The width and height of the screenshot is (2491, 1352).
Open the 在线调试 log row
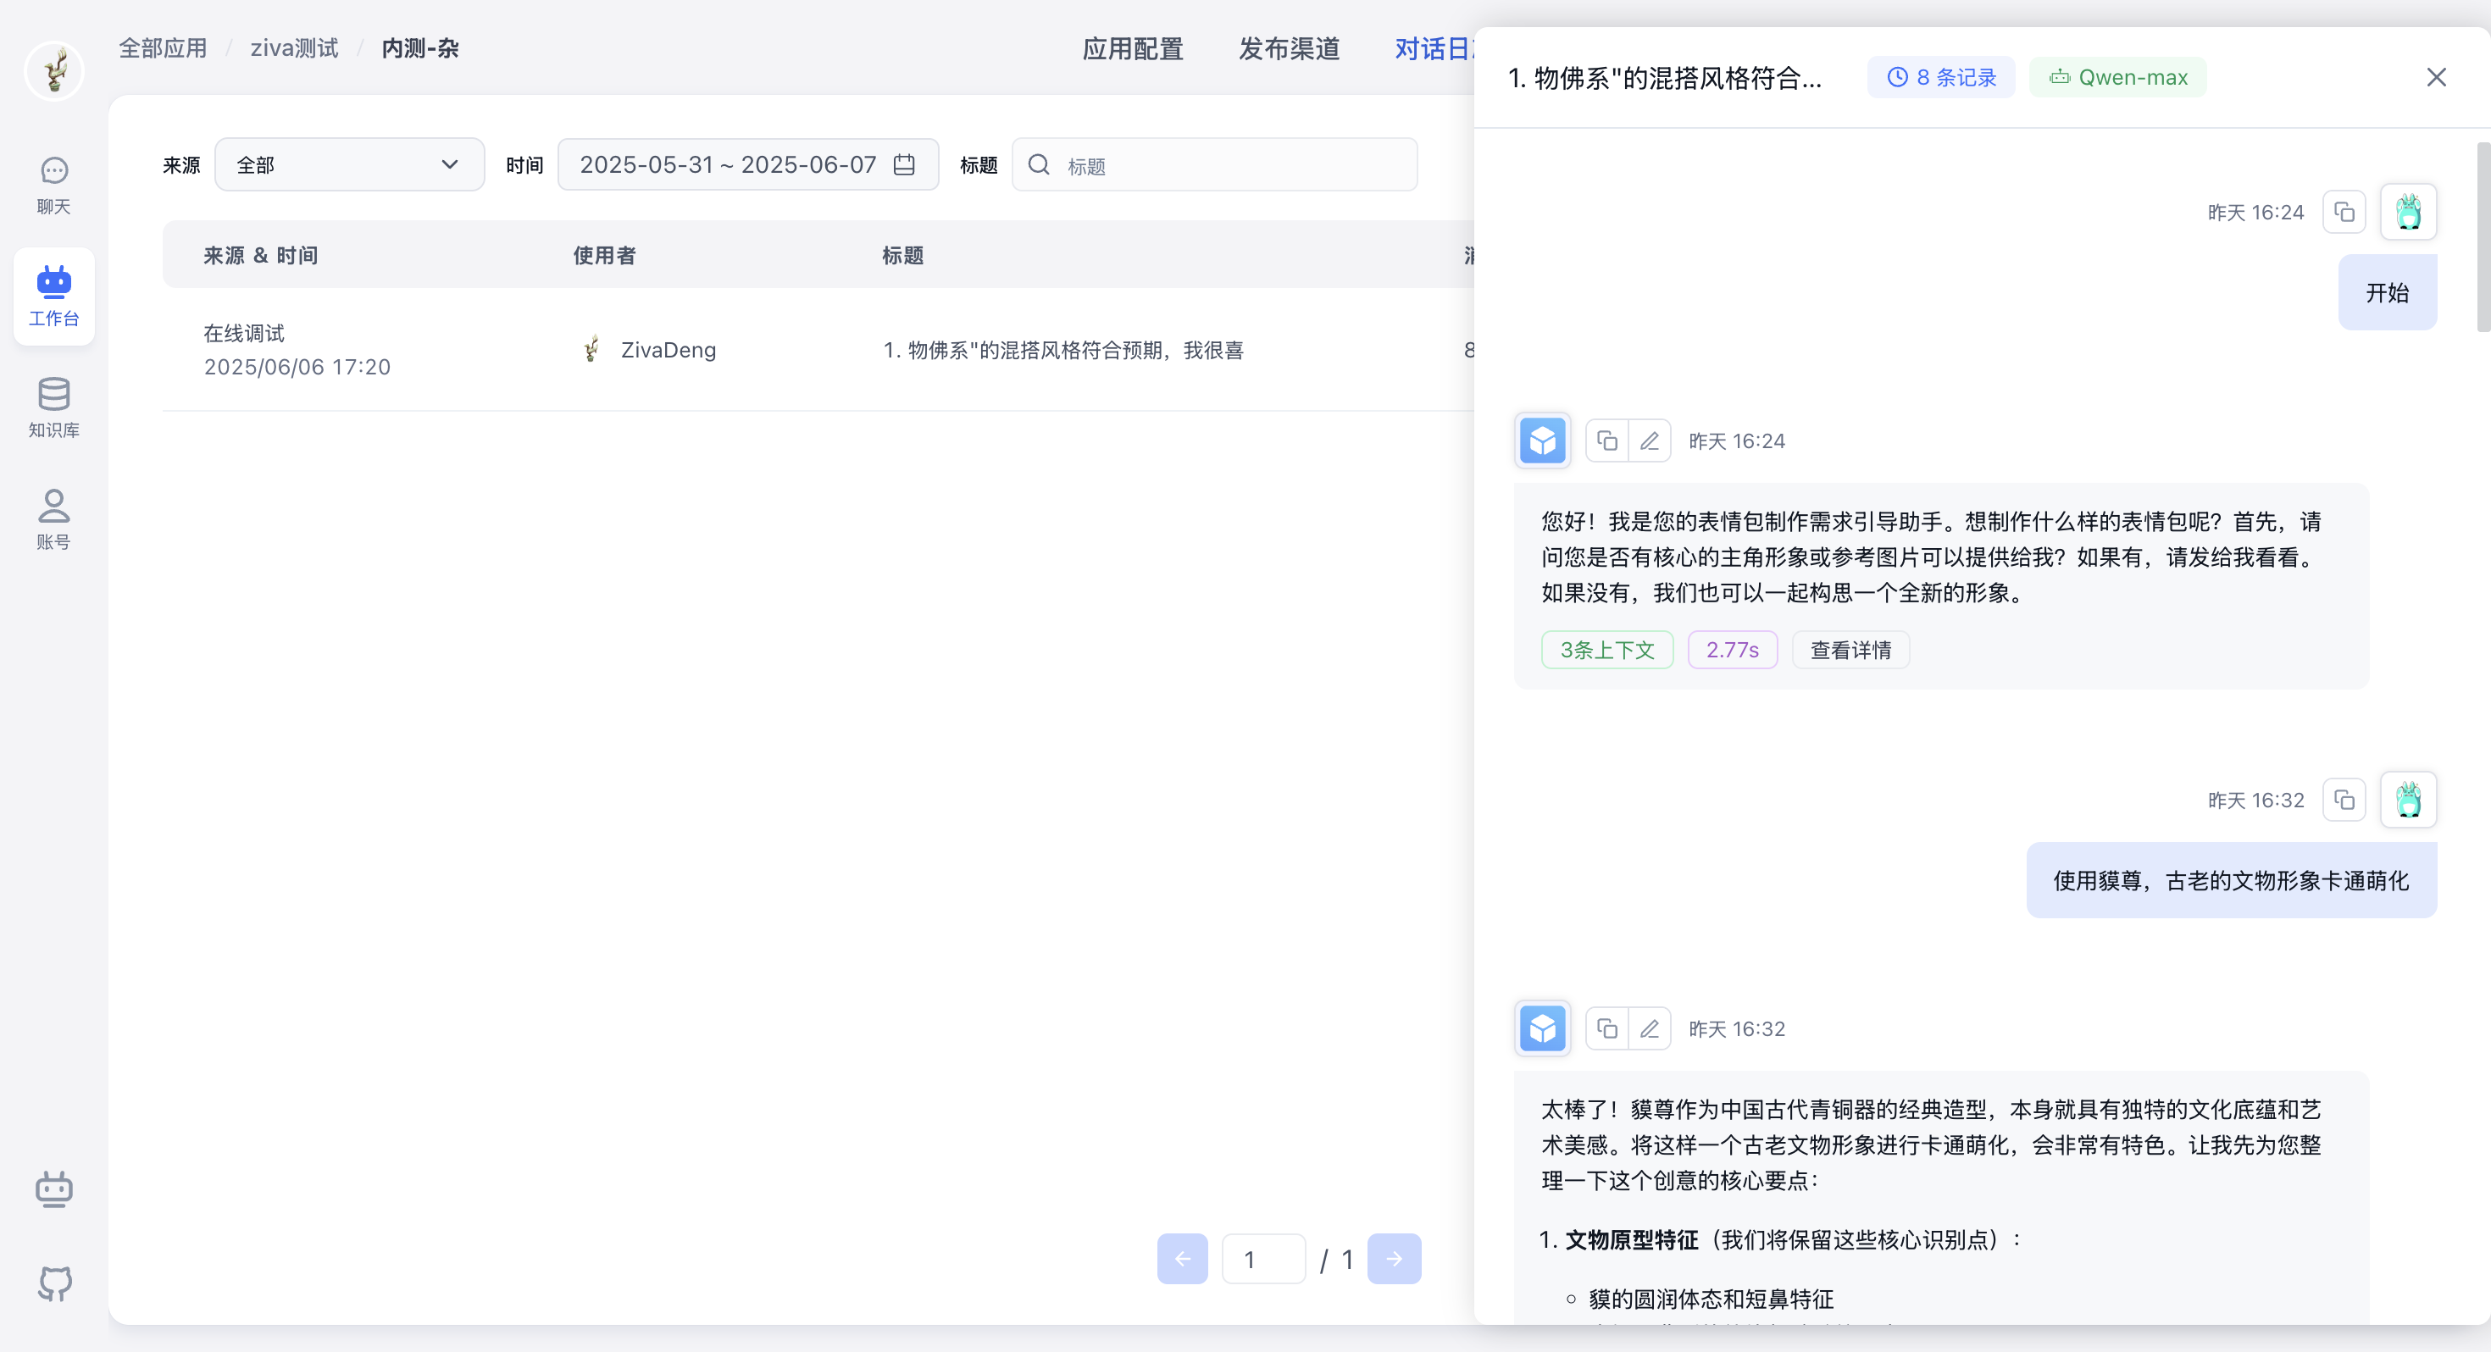818,350
